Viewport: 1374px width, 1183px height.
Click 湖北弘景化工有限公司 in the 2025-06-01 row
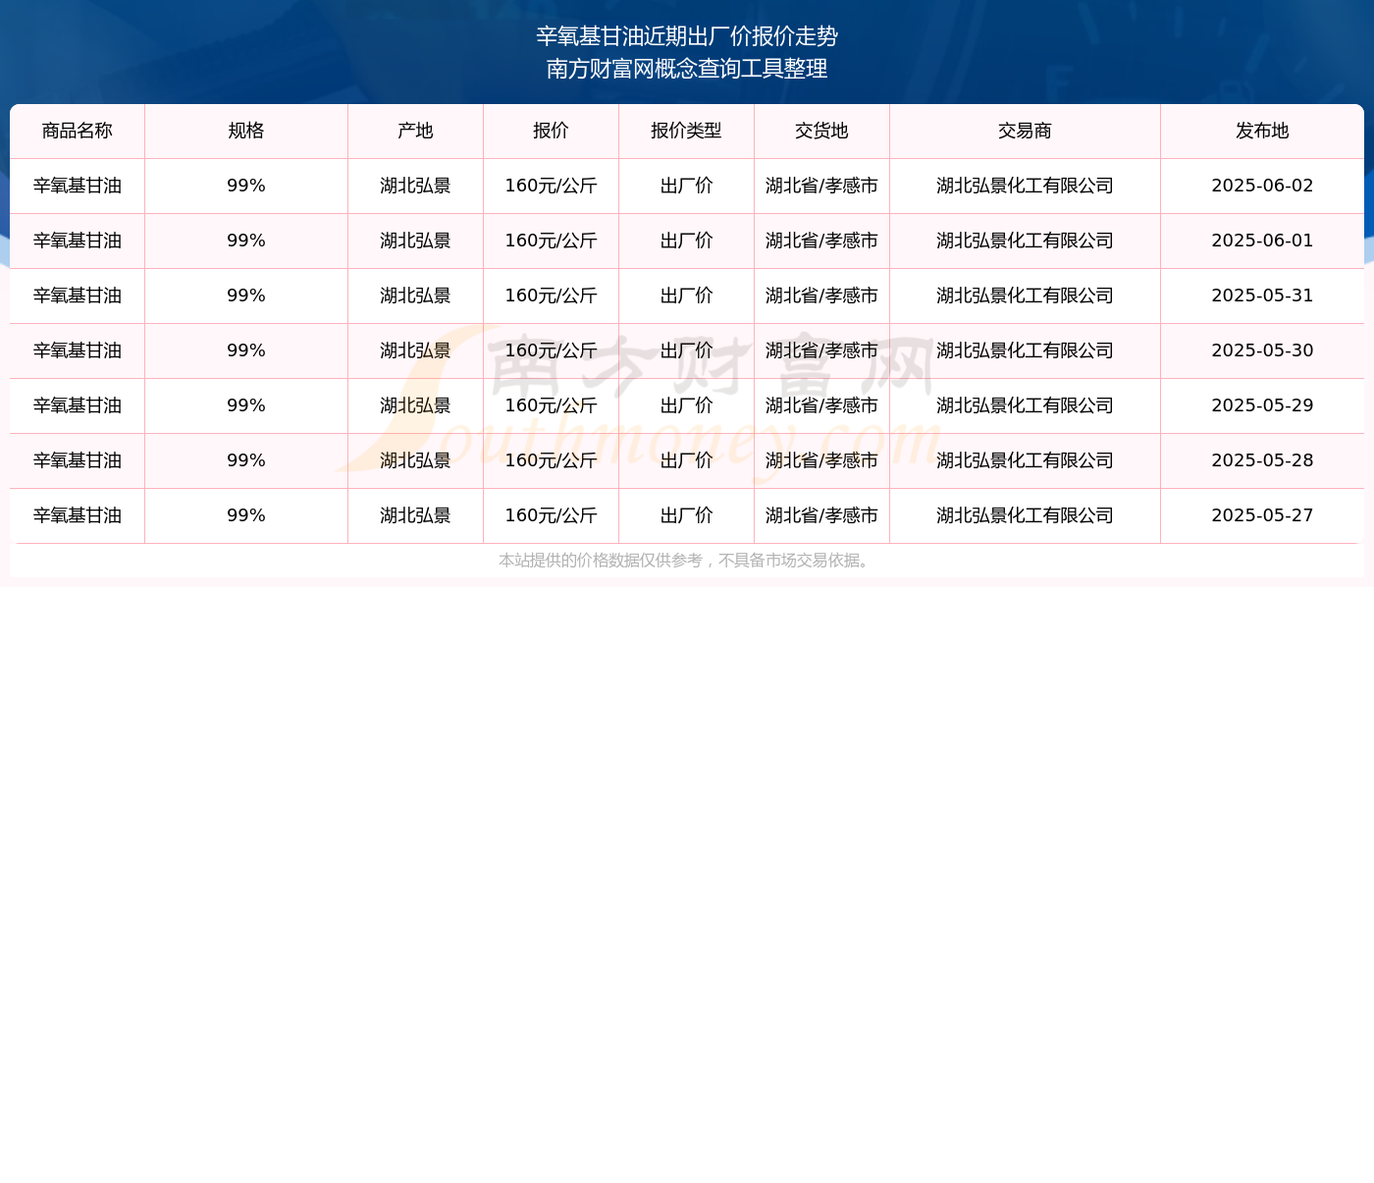tap(1025, 242)
